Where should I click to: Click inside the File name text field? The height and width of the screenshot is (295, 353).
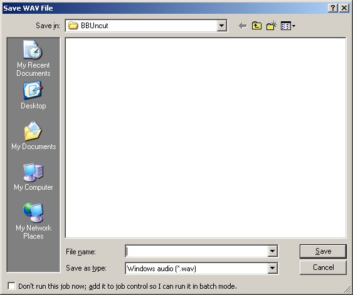pos(196,251)
